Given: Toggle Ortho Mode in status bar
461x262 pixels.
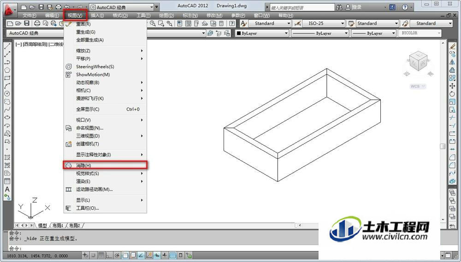Looking at the screenshot, I should tap(109, 255).
